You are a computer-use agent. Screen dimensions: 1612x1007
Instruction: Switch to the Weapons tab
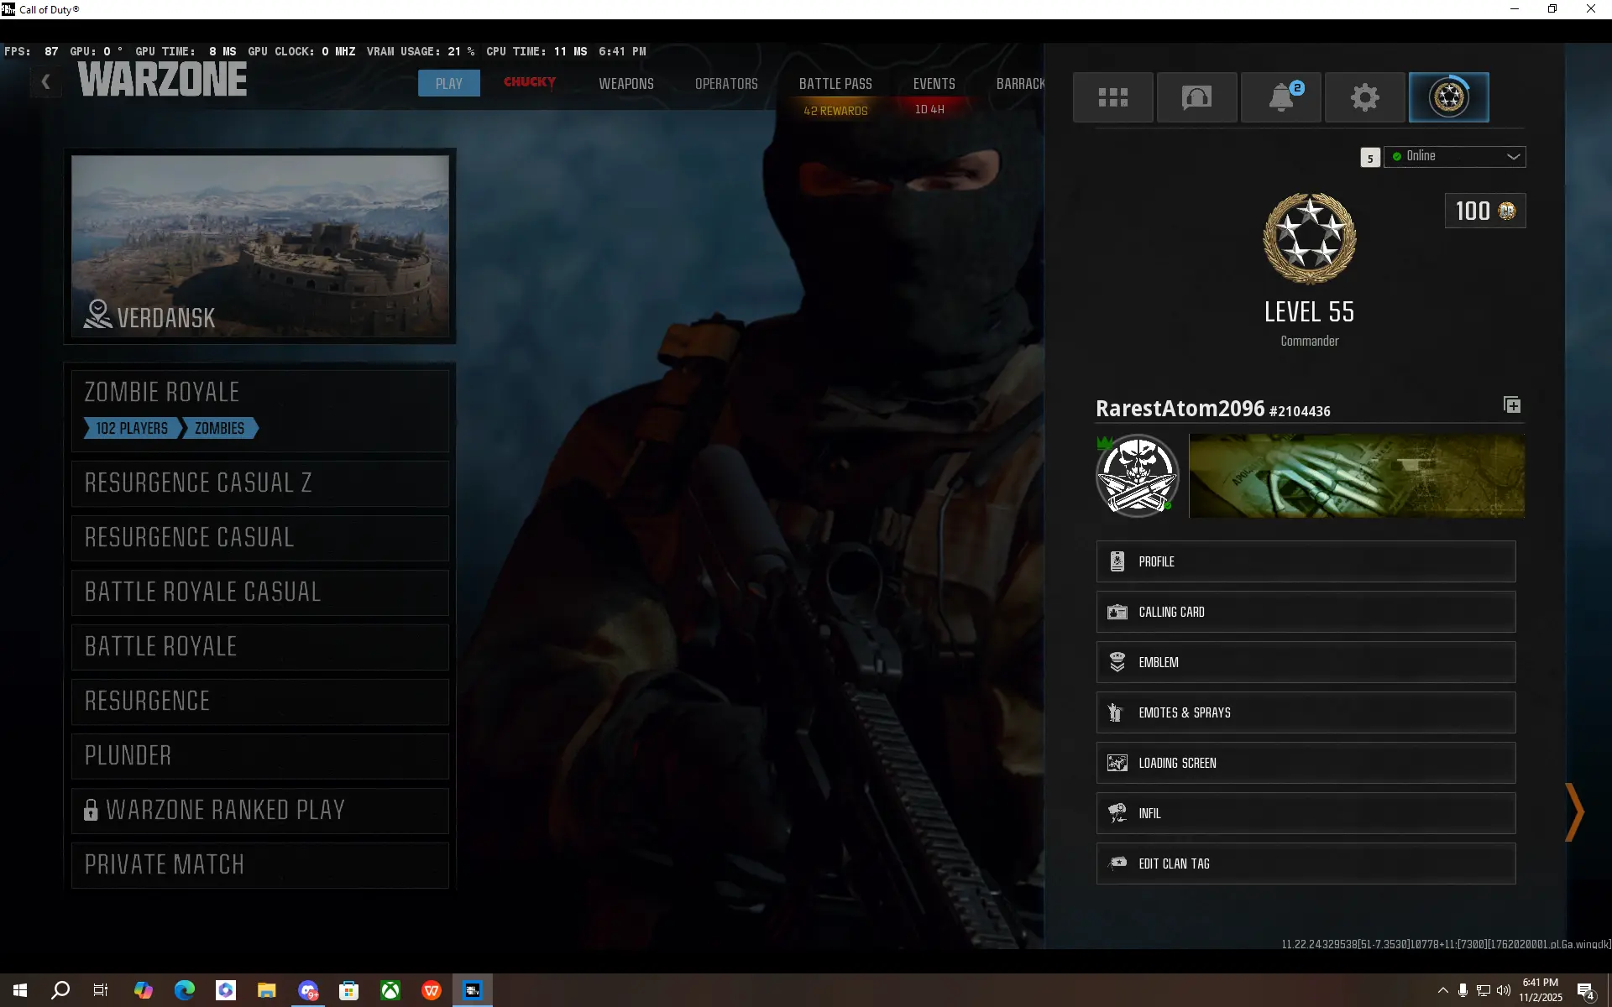pyautogui.click(x=625, y=84)
